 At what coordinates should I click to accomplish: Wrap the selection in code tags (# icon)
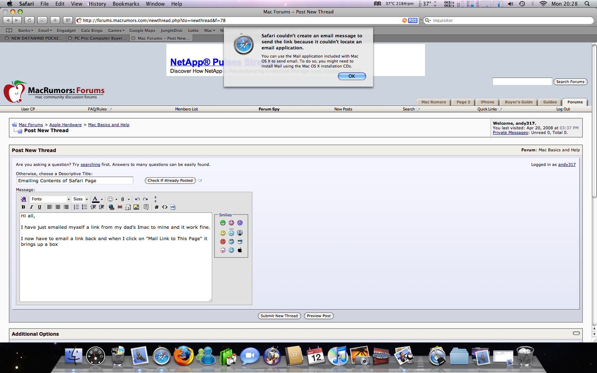[157, 207]
